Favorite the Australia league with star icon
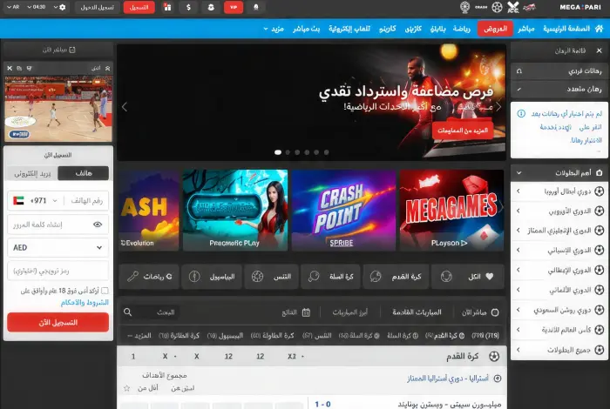 pyautogui.click(x=126, y=388)
